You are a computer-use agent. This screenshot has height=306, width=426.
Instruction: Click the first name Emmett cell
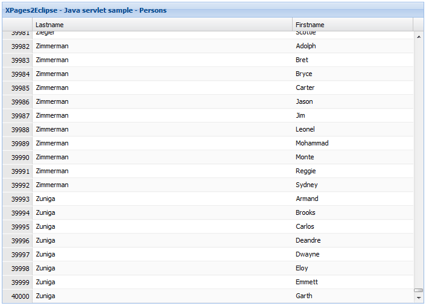(307, 282)
